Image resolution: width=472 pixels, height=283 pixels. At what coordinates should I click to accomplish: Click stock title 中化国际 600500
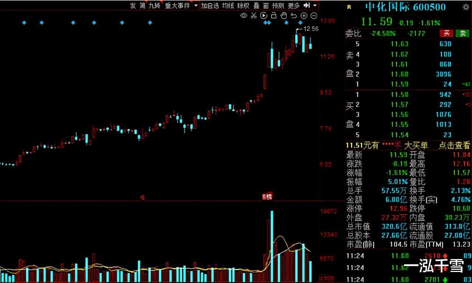click(x=405, y=7)
